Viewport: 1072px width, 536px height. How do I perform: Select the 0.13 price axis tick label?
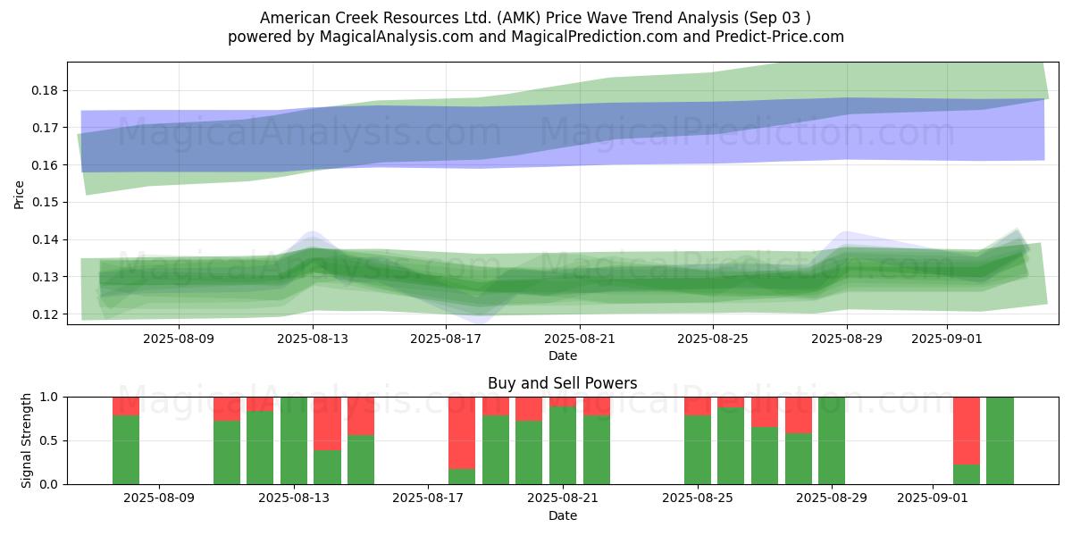point(45,277)
